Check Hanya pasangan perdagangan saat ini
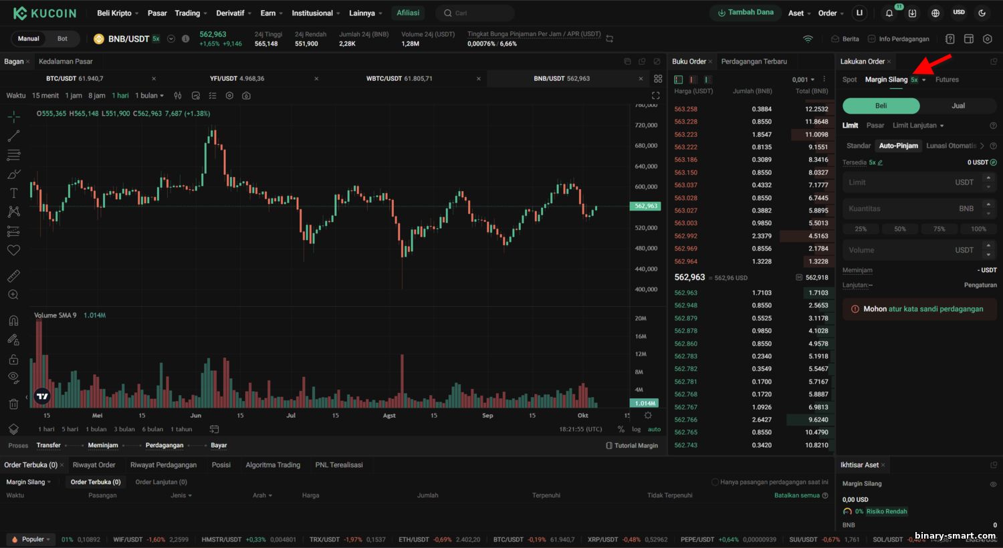Image resolution: width=1003 pixels, height=548 pixels. pyautogui.click(x=715, y=482)
